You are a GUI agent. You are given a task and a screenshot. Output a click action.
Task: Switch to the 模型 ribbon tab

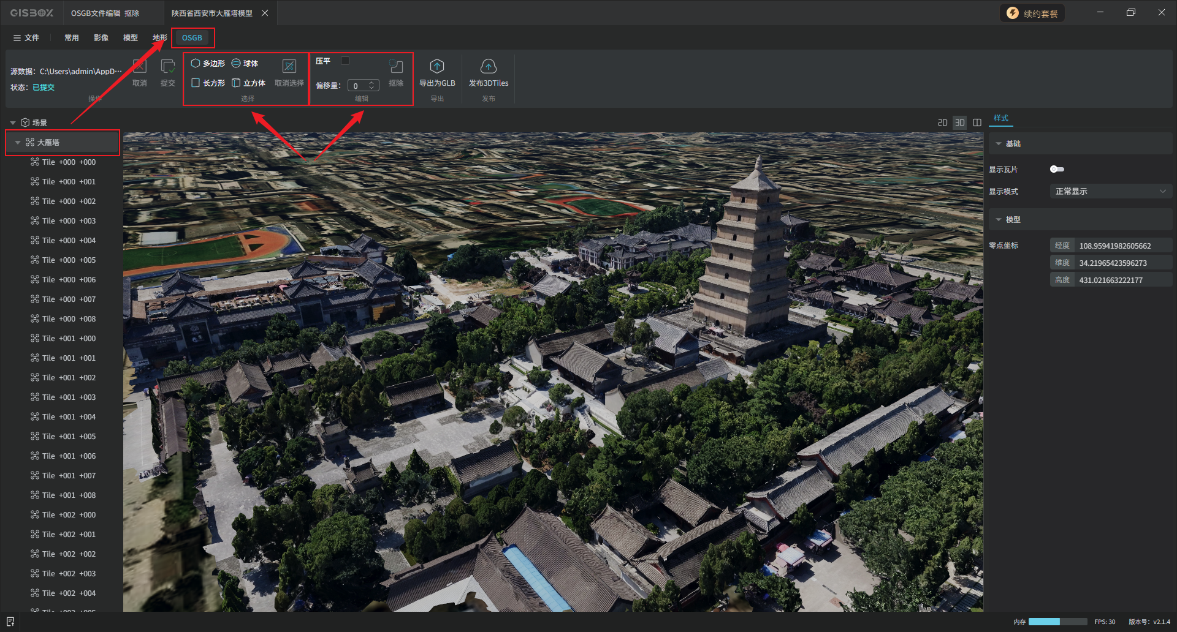(130, 38)
